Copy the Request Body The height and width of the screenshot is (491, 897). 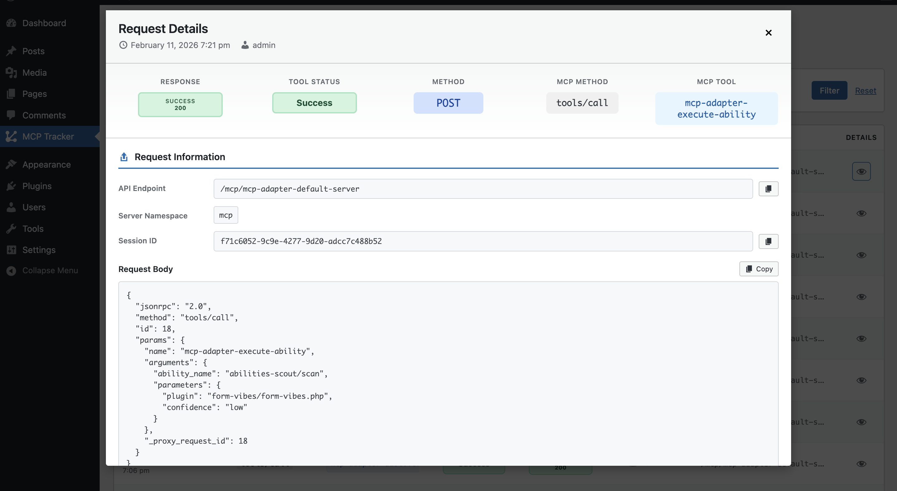click(x=759, y=269)
